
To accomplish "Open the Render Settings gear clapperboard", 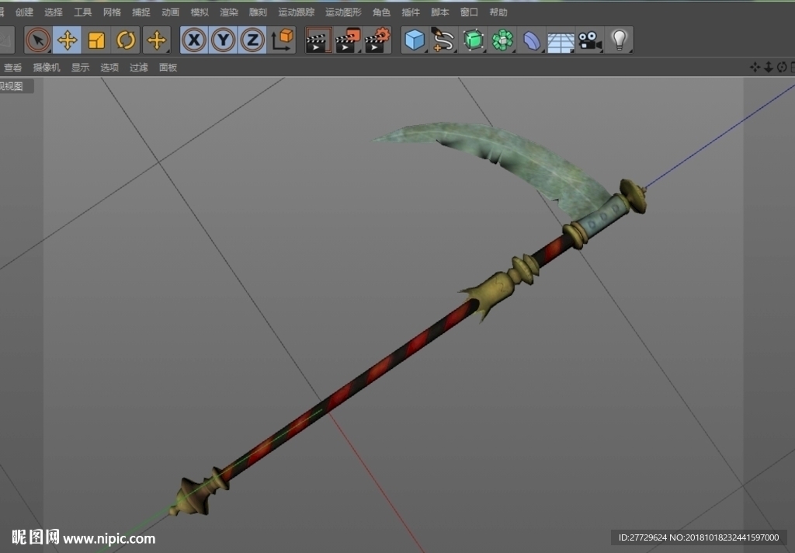I will click(x=378, y=40).
